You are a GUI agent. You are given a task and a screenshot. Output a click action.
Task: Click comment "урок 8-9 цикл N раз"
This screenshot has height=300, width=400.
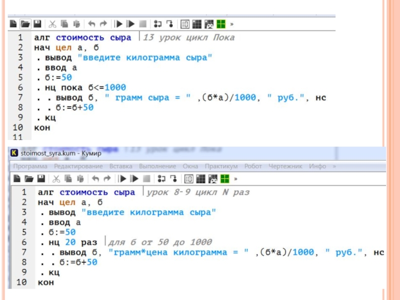point(198,192)
